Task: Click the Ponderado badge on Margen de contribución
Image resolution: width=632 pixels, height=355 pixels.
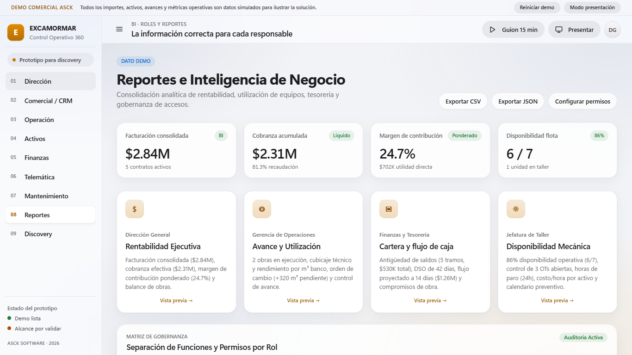Action: (465, 136)
